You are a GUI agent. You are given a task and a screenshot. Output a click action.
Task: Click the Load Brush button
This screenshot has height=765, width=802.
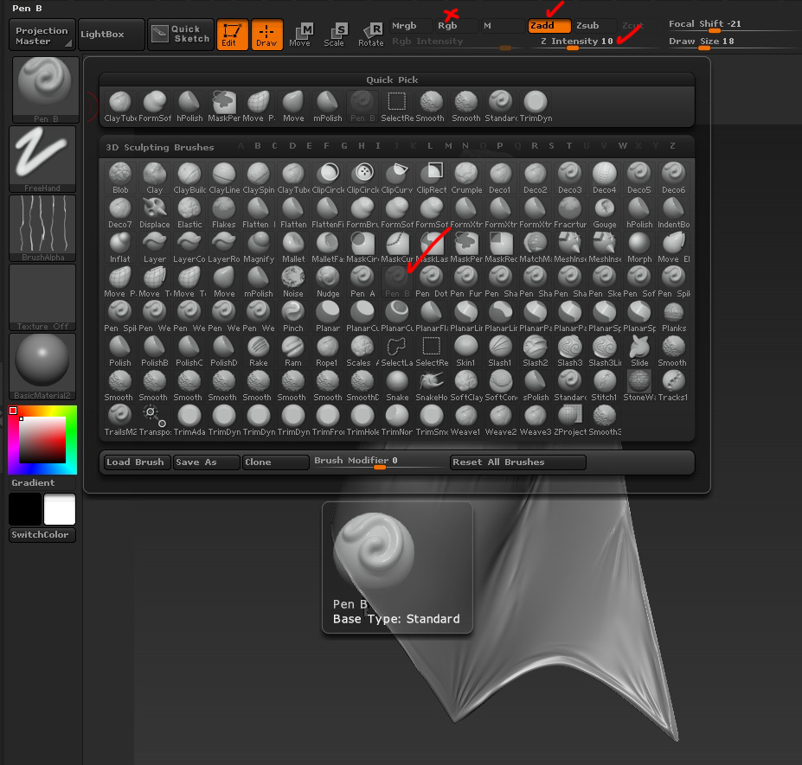(136, 462)
